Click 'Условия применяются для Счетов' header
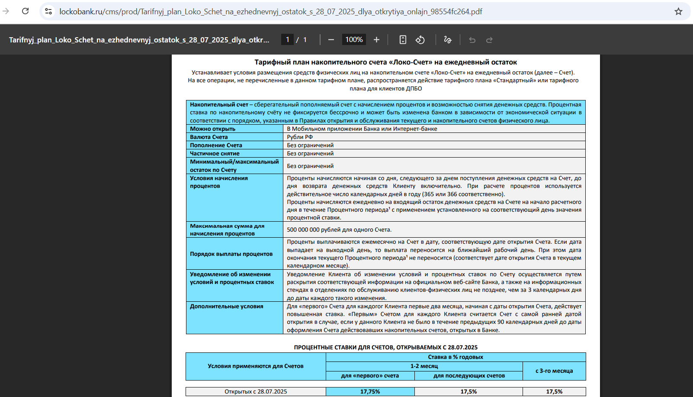 click(x=256, y=366)
